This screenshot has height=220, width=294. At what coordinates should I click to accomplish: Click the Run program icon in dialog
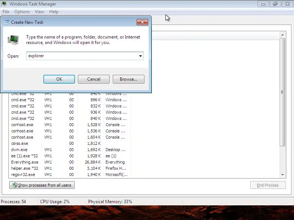tap(13, 40)
